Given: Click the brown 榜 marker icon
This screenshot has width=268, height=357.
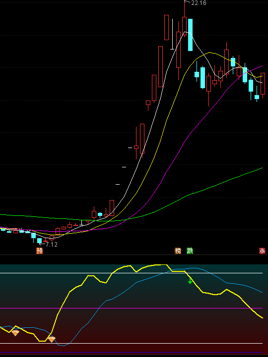Looking at the screenshot, I should 178,251.
